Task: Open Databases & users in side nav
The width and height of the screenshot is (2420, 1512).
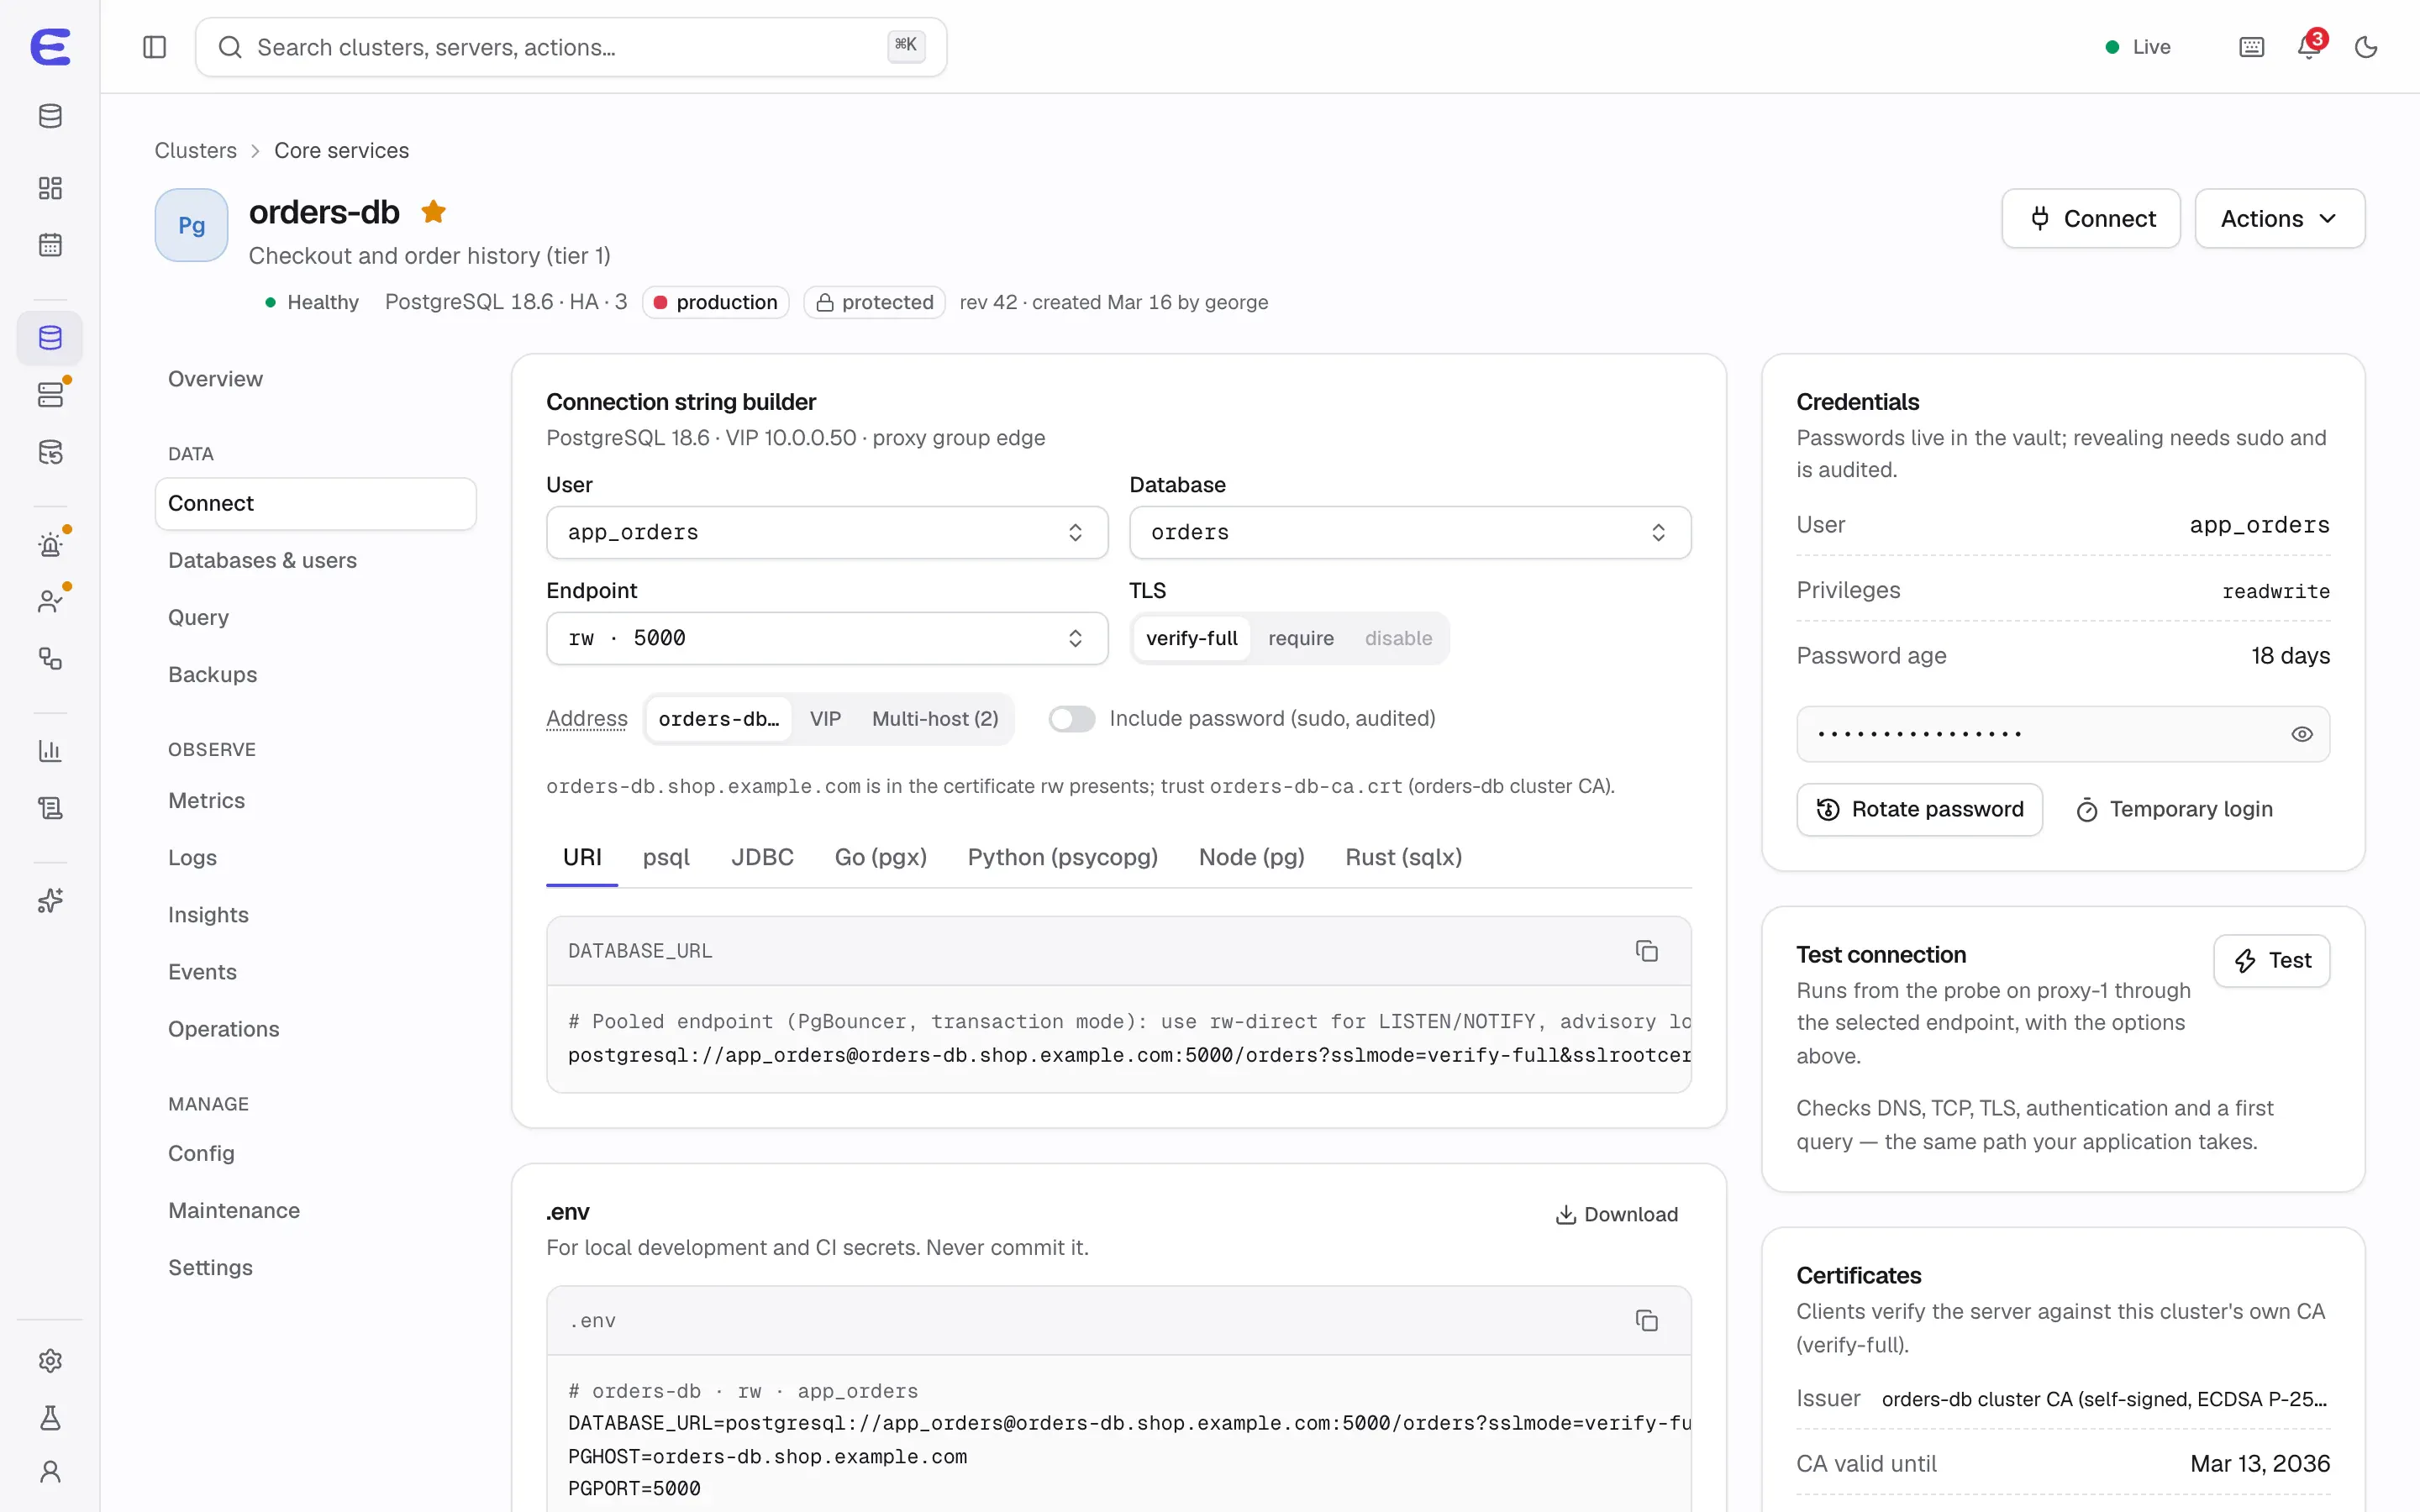Action: pyautogui.click(x=315, y=560)
